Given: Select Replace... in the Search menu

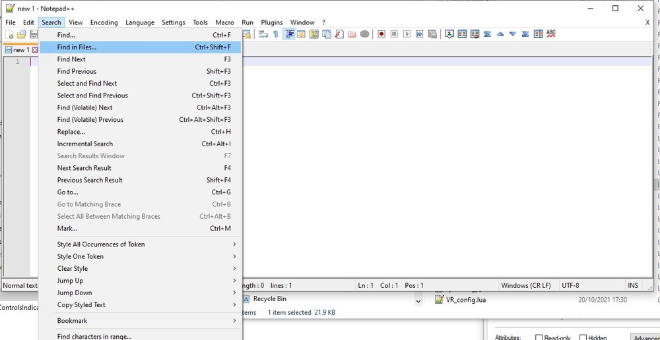Looking at the screenshot, I should (140, 132).
